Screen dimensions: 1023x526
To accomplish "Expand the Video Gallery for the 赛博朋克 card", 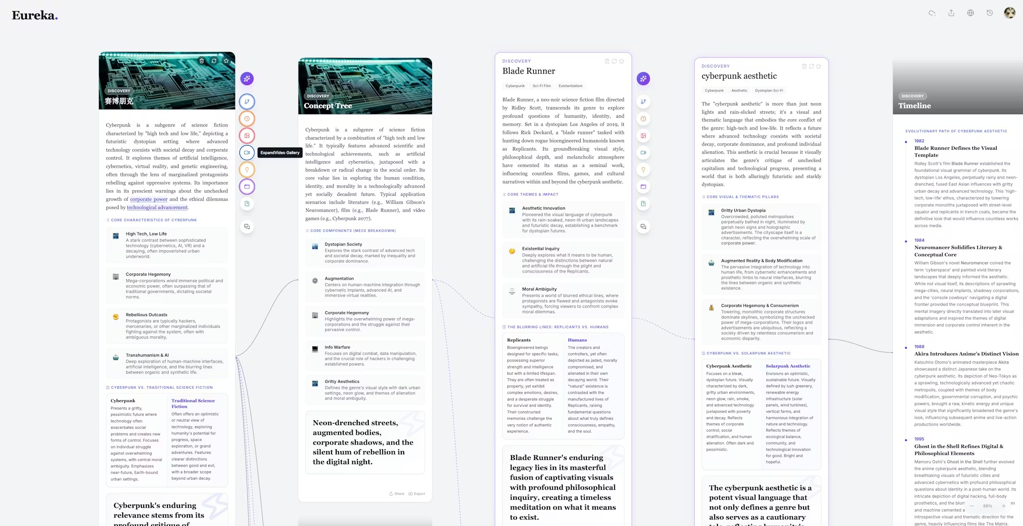I will tap(247, 153).
